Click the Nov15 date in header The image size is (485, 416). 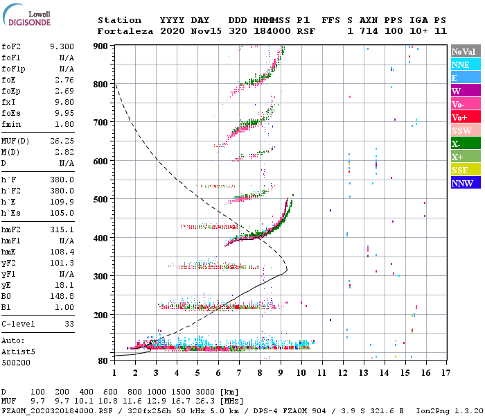pyautogui.click(x=206, y=31)
